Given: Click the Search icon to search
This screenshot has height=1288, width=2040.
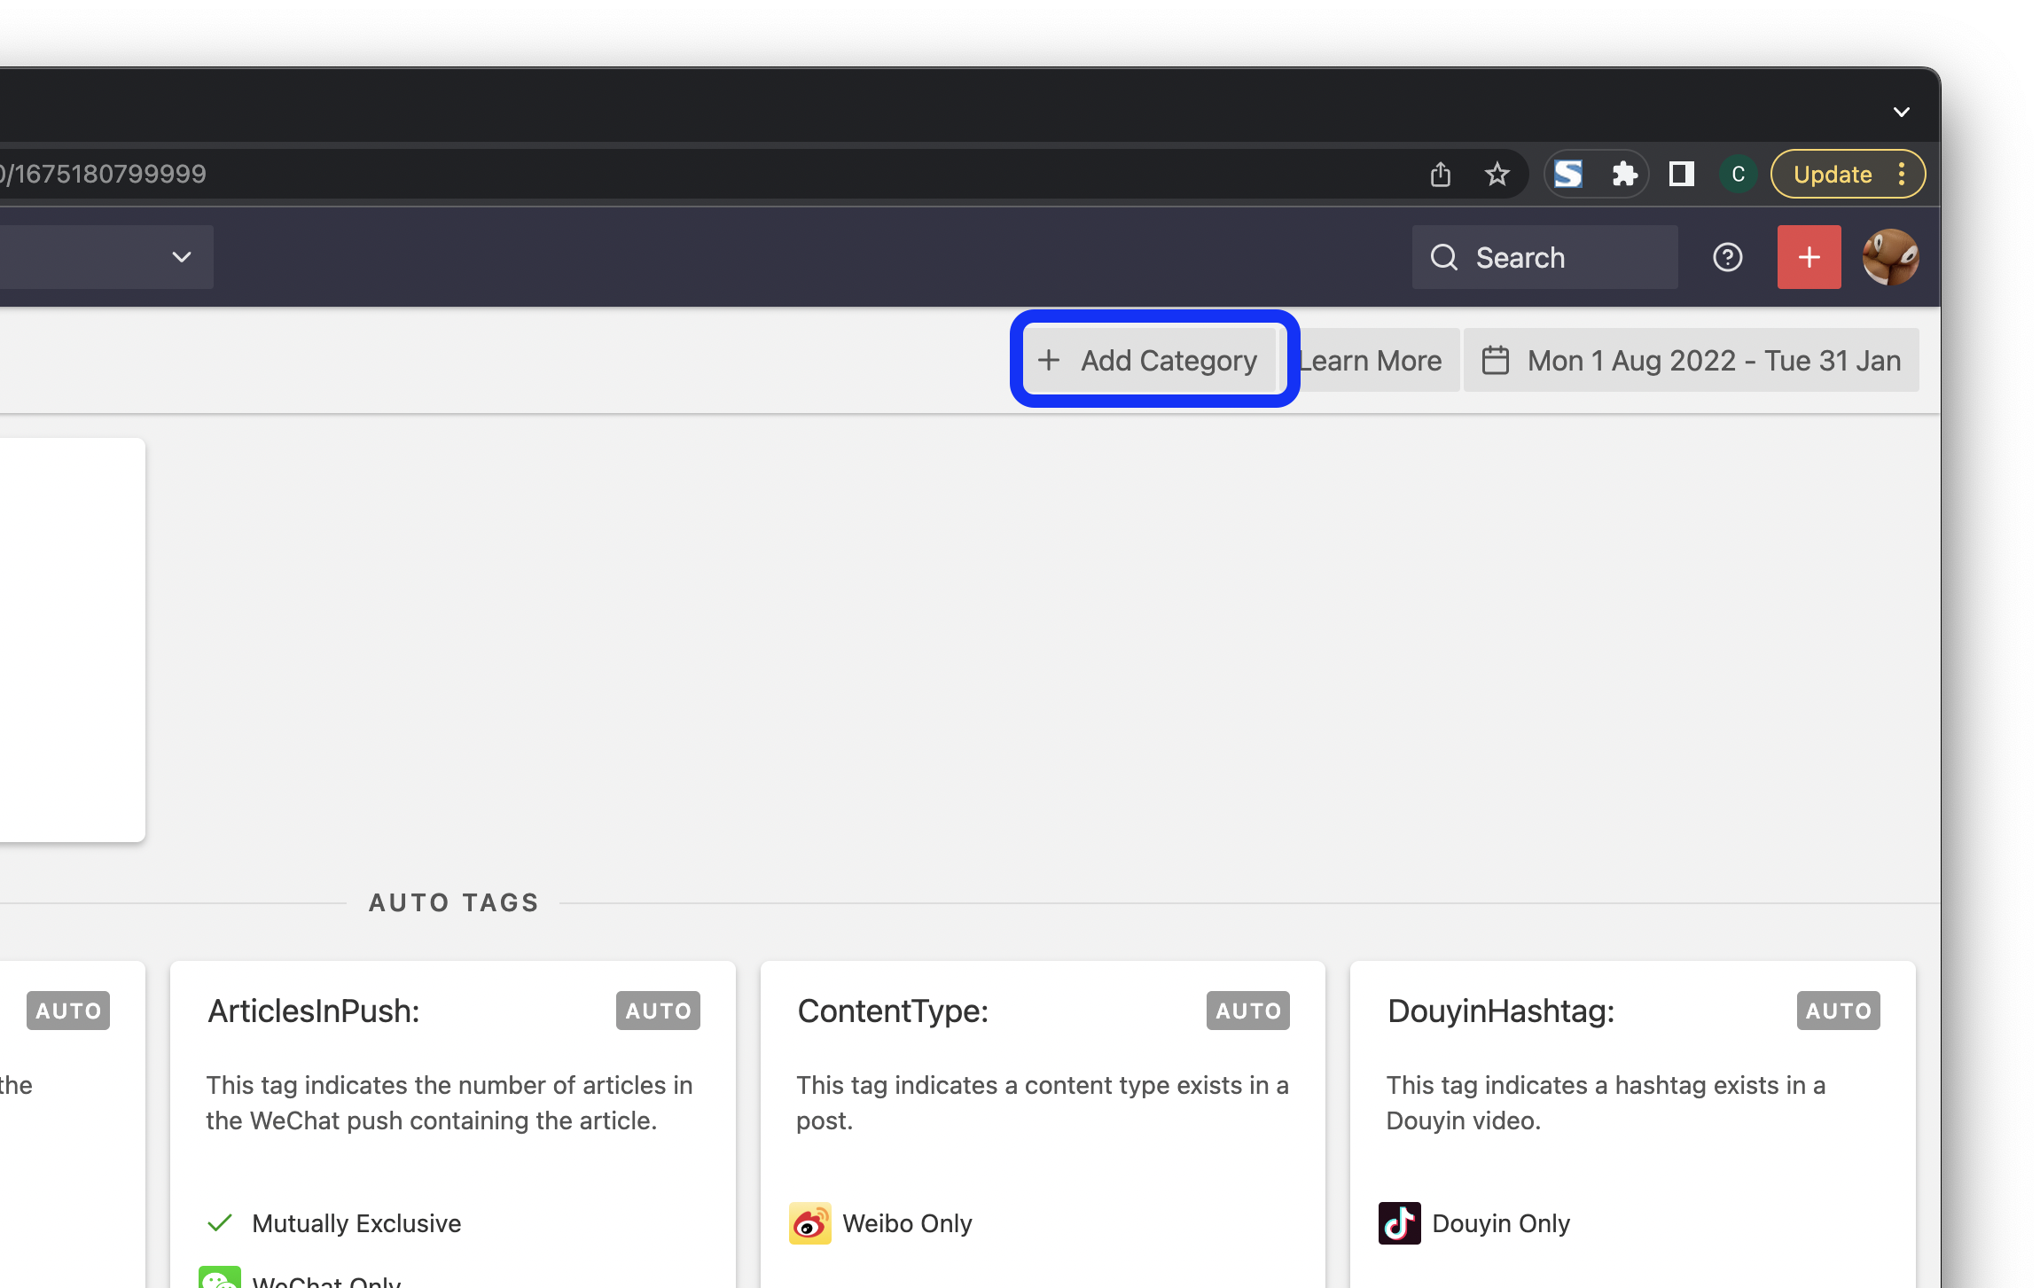Looking at the screenshot, I should click(1445, 257).
